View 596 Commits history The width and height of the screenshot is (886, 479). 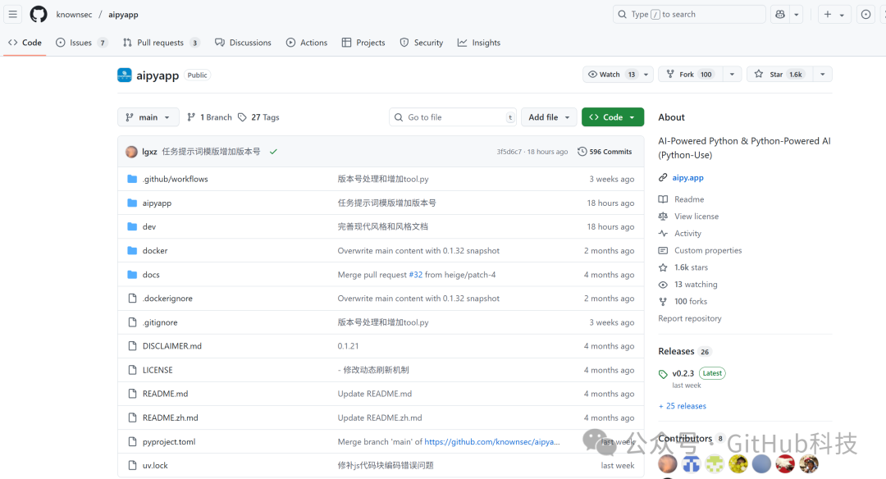click(605, 152)
